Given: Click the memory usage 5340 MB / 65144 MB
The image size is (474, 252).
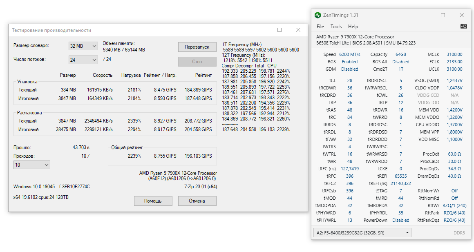Looking at the screenshot, I should click(x=124, y=50).
